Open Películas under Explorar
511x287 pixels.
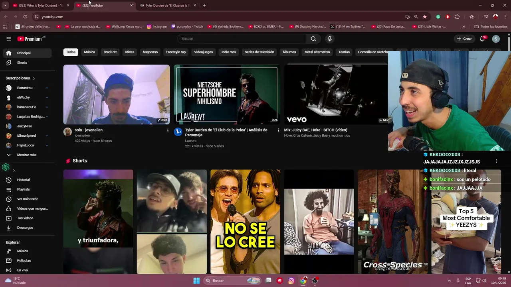[27, 261]
